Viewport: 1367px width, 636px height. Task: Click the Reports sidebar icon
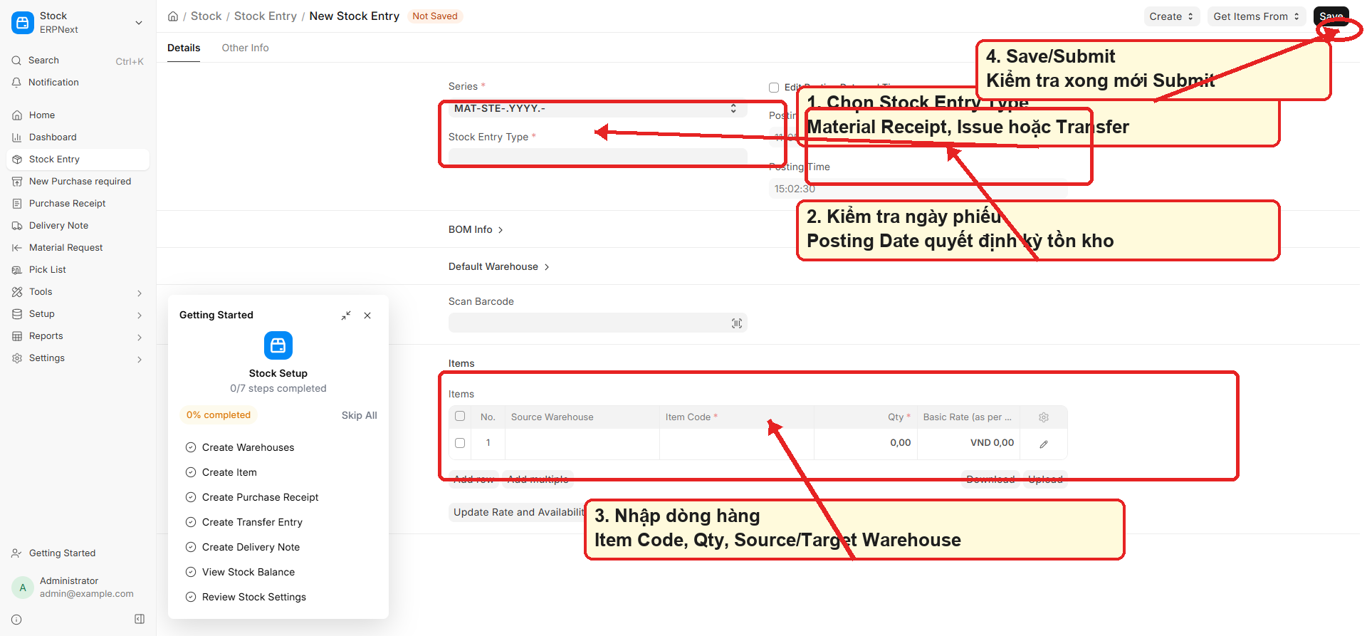(x=17, y=336)
